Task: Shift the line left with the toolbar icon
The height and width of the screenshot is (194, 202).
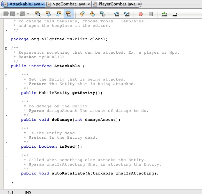Action: 117,14
